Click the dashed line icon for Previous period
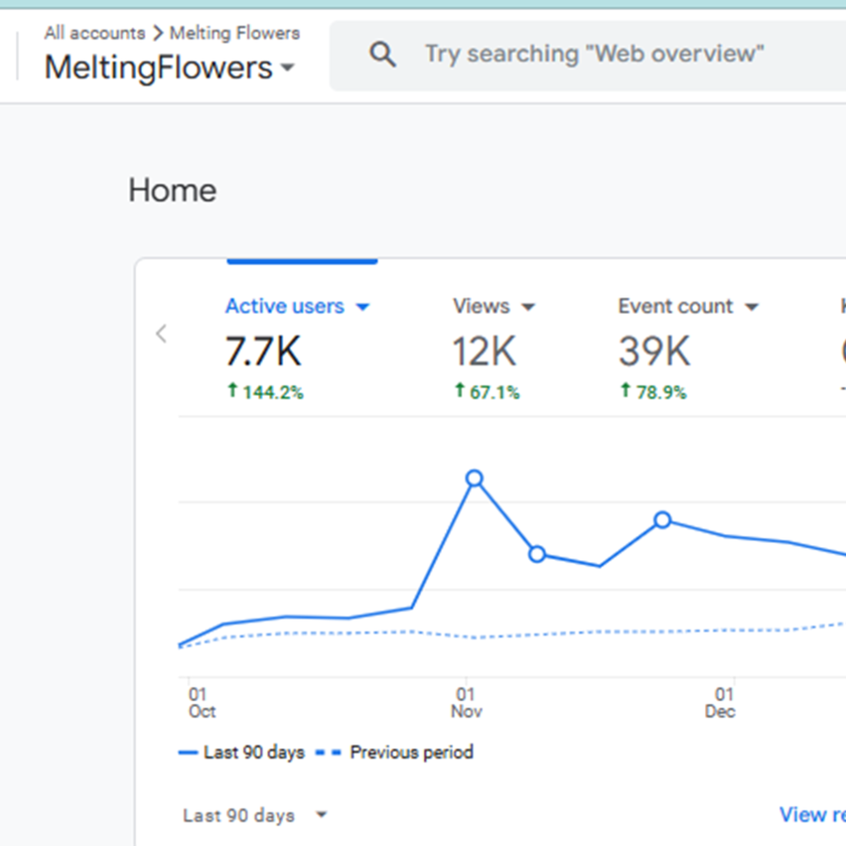The height and width of the screenshot is (846, 846). pos(328,753)
